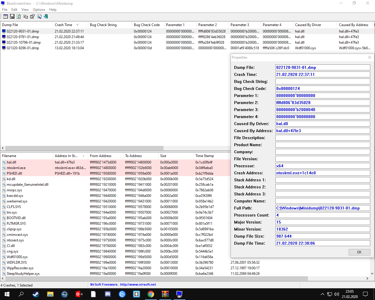The height and width of the screenshot is (300, 375).
Task: Click the Properties toolbar icon
Action: (32, 16)
